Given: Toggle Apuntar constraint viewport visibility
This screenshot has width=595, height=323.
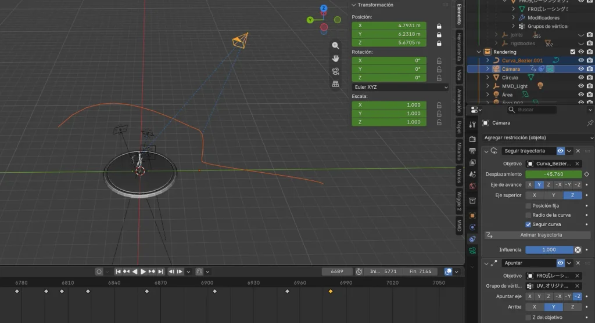Looking at the screenshot, I should (561, 263).
